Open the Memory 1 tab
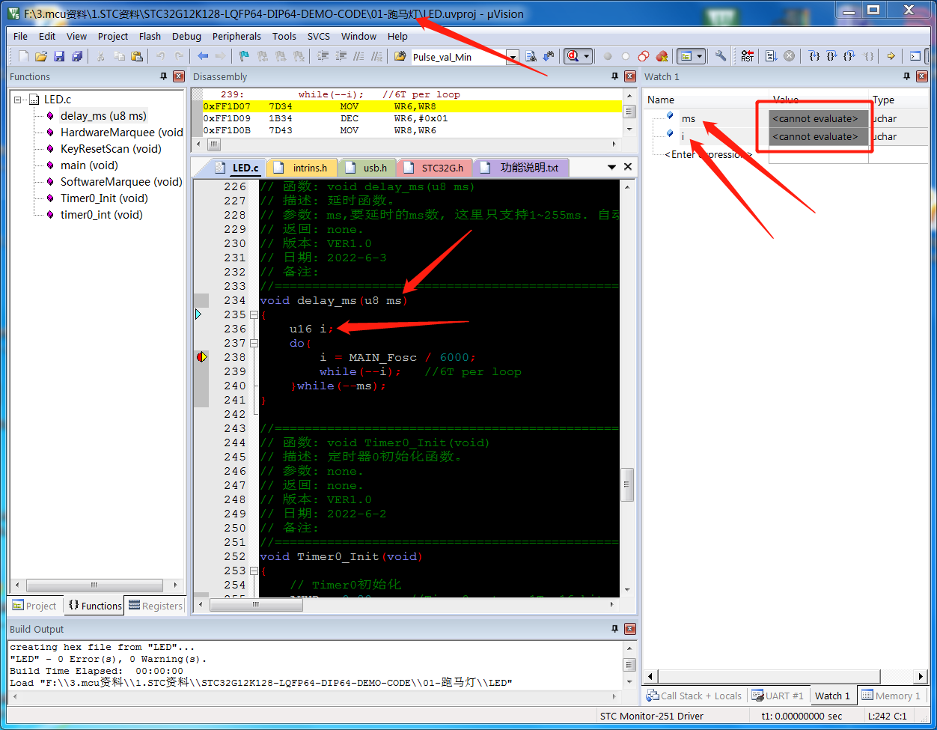 coord(891,696)
